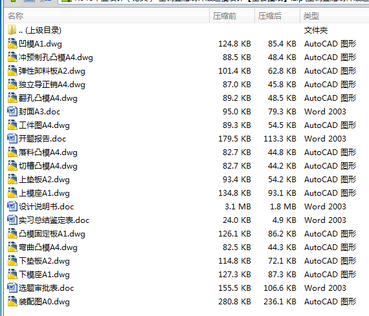Select file name 上垫板A2.dwg

pos(44,180)
